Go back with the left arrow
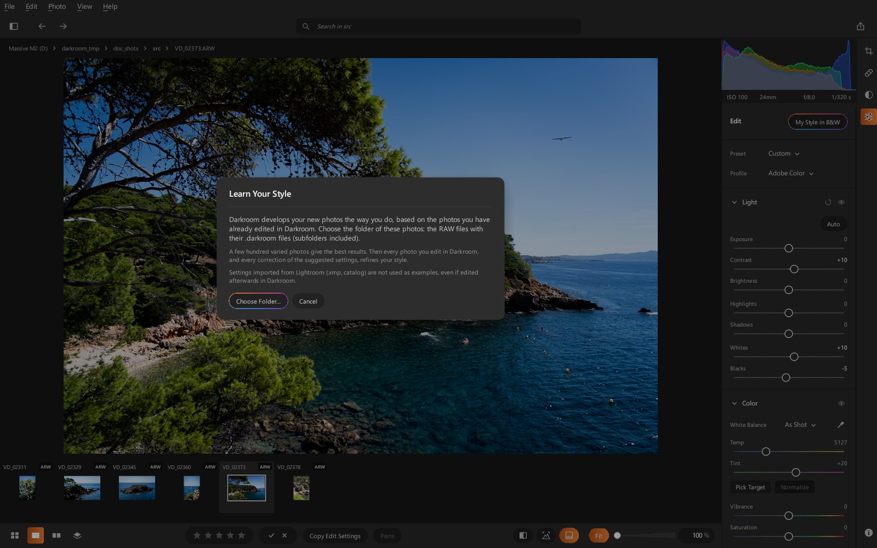877x548 pixels. [42, 26]
